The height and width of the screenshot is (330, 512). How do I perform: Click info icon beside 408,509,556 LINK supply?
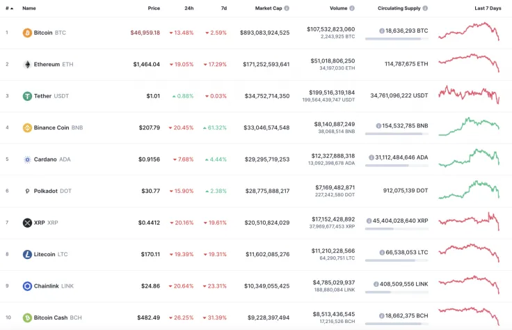376,284
